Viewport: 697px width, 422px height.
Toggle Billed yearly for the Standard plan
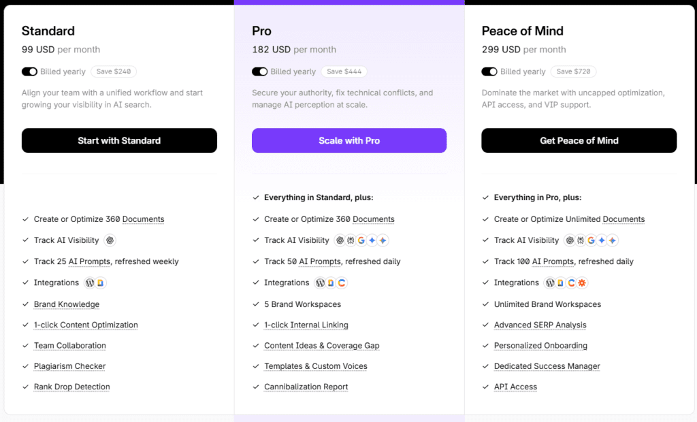pyautogui.click(x=29, y=71)
